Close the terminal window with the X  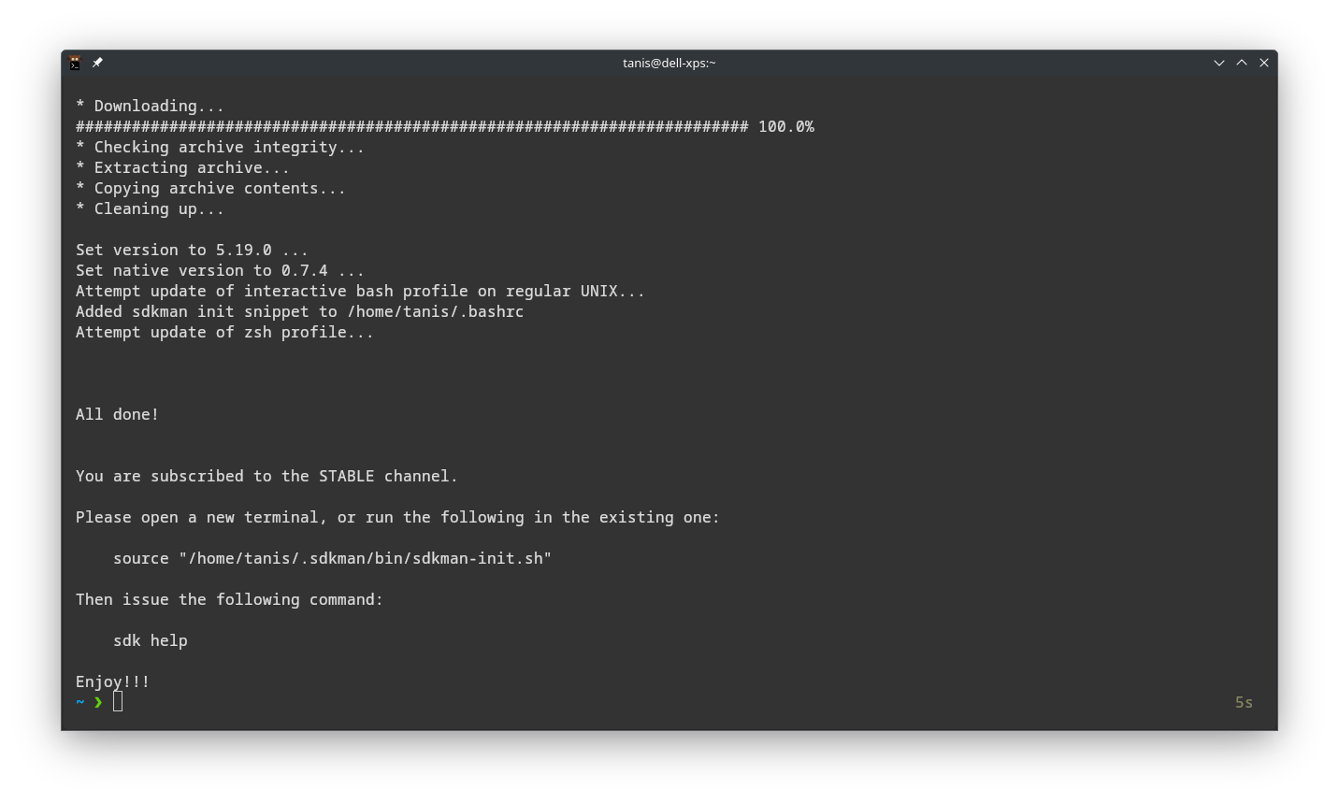[x=1263, y=63]
